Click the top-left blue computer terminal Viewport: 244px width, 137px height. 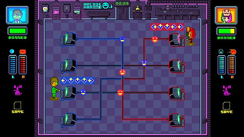[69, 40]
